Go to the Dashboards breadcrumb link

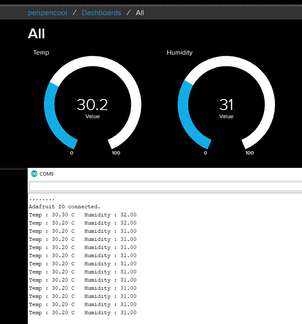[x=101, y=13]
